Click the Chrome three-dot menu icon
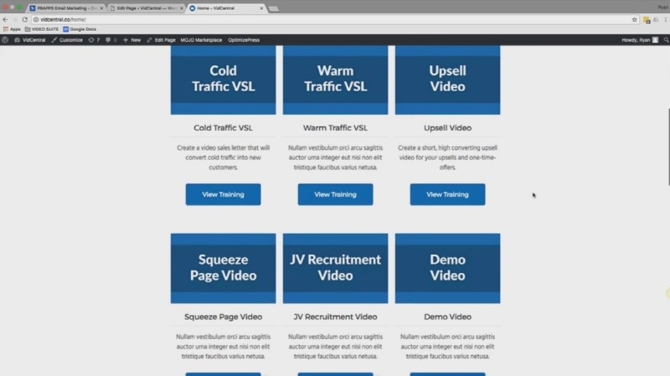Screen dimensions: 670x376 tap(666, 19)
